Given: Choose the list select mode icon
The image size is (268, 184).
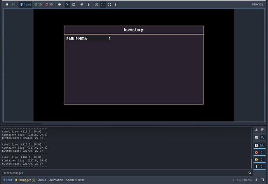Looking at the screenshot, I should (74, 4).
